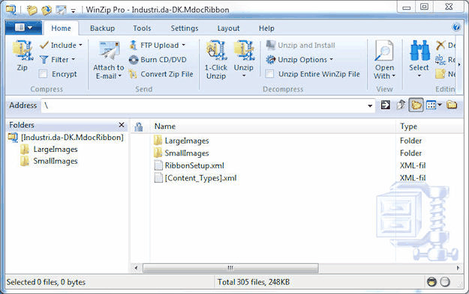Expand the Filter dropdown arrow
469x294 pixels.
(74, 59)
